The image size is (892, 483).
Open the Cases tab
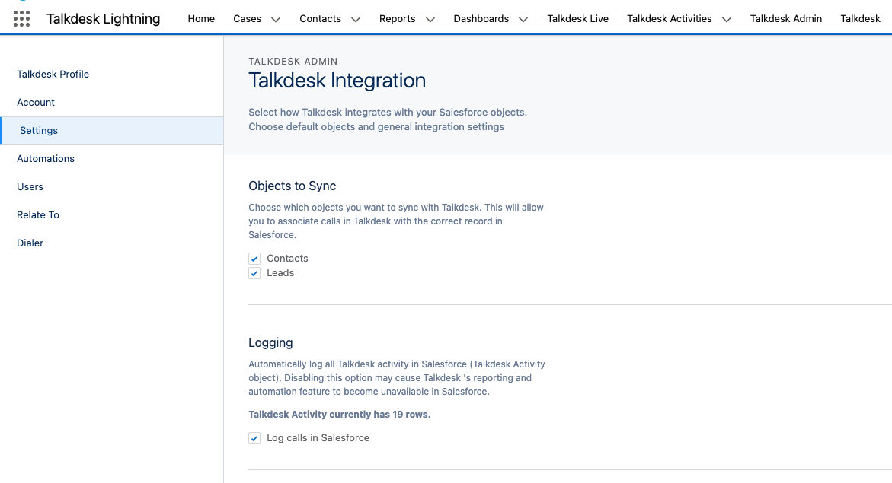[248, 19]
